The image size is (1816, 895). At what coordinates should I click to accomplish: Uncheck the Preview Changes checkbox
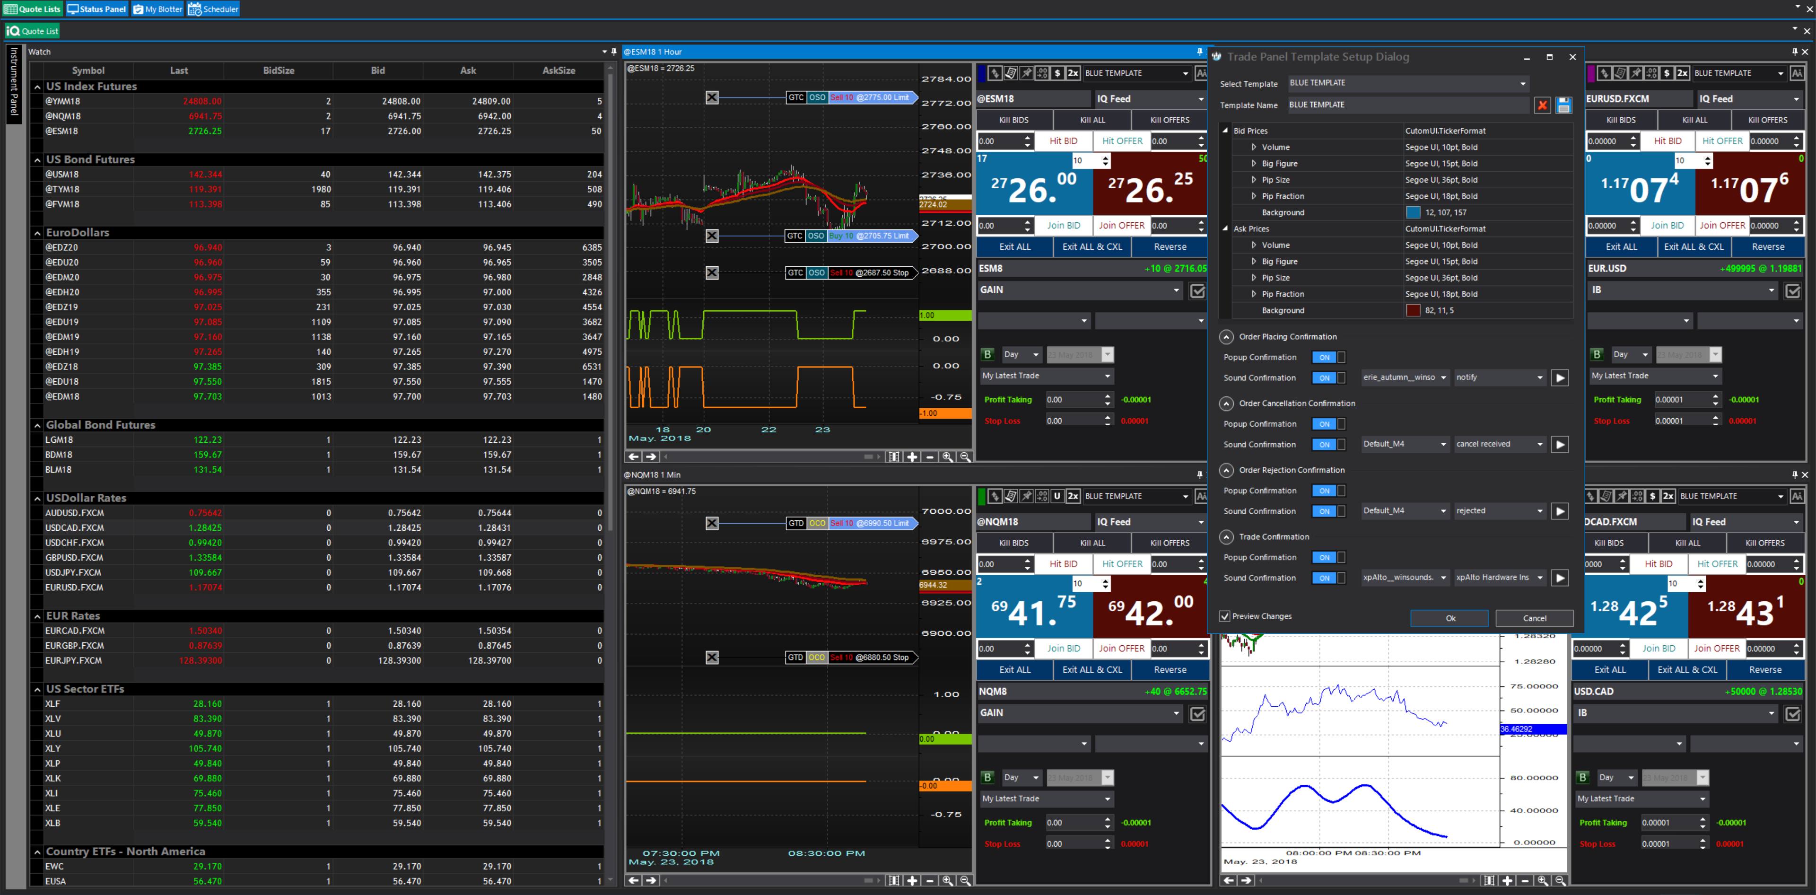[x=1225, y=616]
